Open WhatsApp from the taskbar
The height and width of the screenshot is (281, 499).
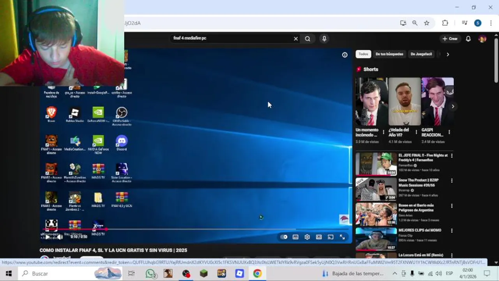pos(150,274)
